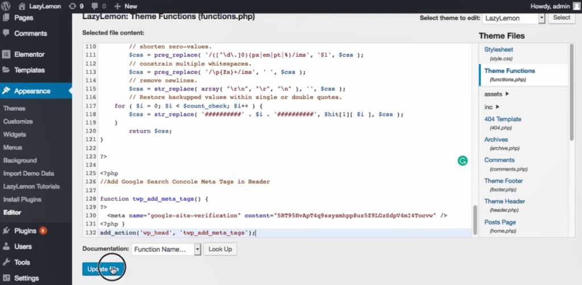Go to LazyLemon Tutorials submenu
Screen dimensions: 582x285
tap(32, 187)
